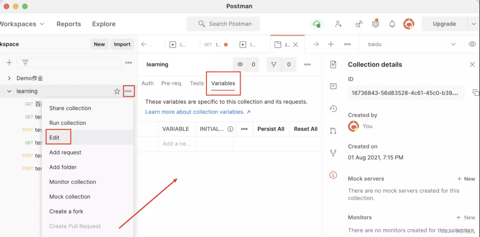The height and width of the screenshot is (237, 480).
Task: Click the sidebar filter icon
Action: (25, 63)
